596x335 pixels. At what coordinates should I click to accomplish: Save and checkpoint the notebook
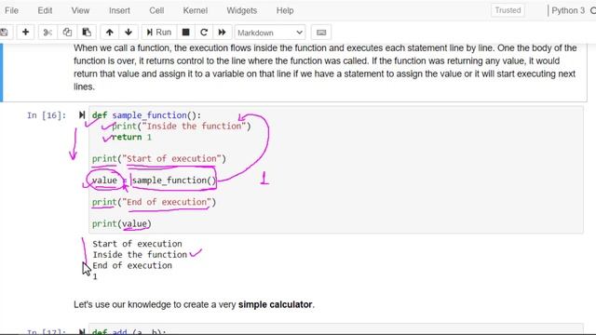pyautogui.click(x=5, y=33)
